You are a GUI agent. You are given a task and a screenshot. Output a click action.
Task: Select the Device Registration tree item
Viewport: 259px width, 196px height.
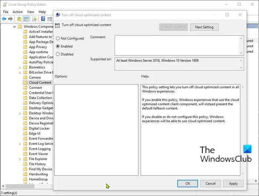tap(41, 123)
